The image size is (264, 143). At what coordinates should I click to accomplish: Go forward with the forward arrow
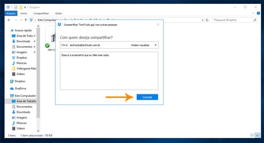point(16,20)
